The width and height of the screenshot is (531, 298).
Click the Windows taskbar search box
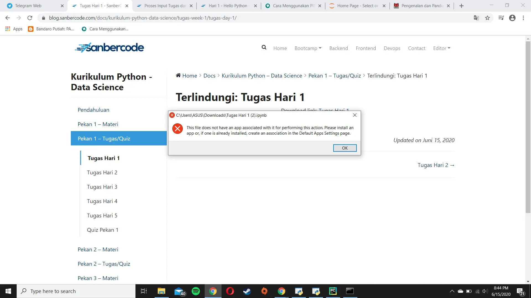pos(76,291)
